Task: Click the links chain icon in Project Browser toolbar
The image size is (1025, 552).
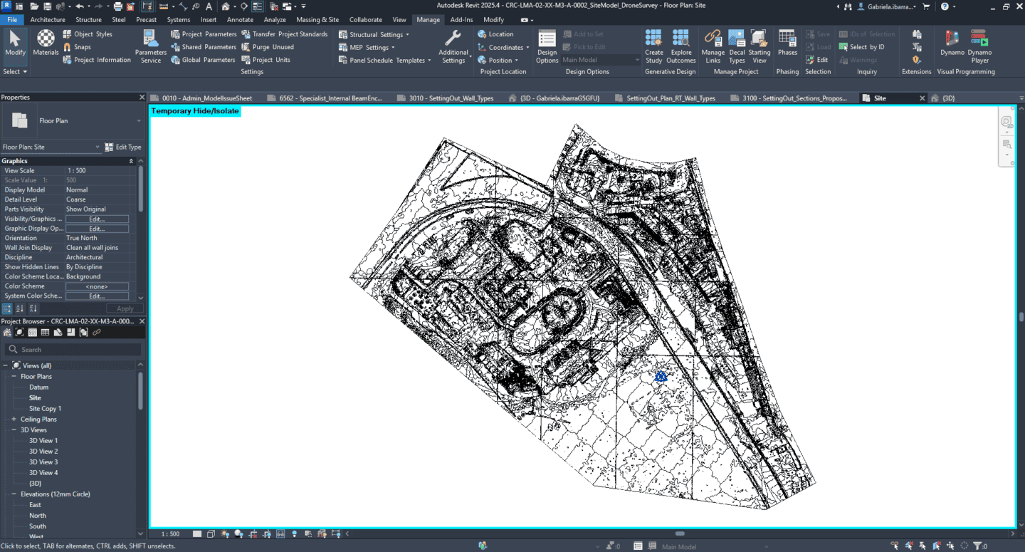Action: (x=97, y=333)
